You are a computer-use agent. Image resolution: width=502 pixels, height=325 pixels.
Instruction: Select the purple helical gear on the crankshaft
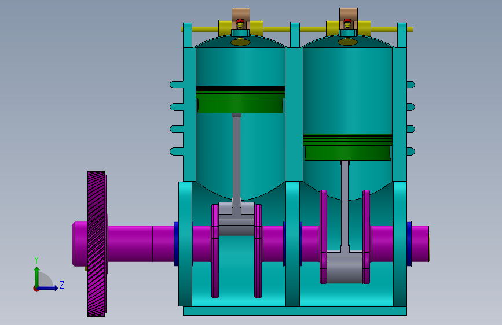[96, 244]
